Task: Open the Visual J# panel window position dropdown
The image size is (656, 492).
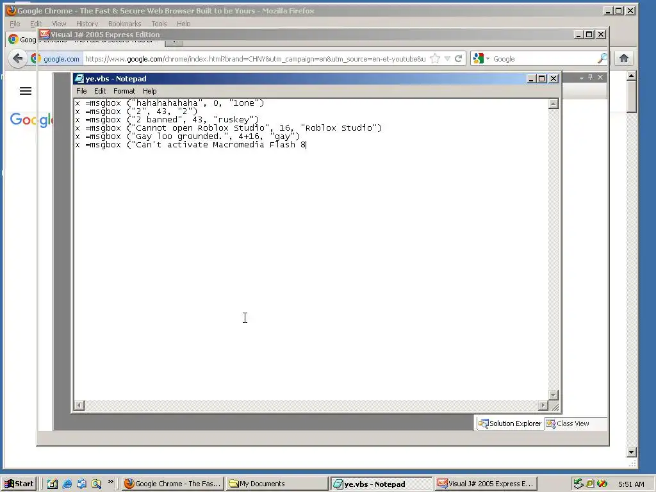Action: tap(581, 78)
